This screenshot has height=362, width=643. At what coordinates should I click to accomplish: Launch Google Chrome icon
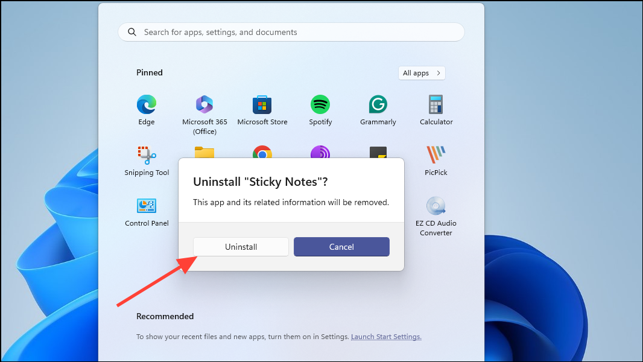point(262,151)
